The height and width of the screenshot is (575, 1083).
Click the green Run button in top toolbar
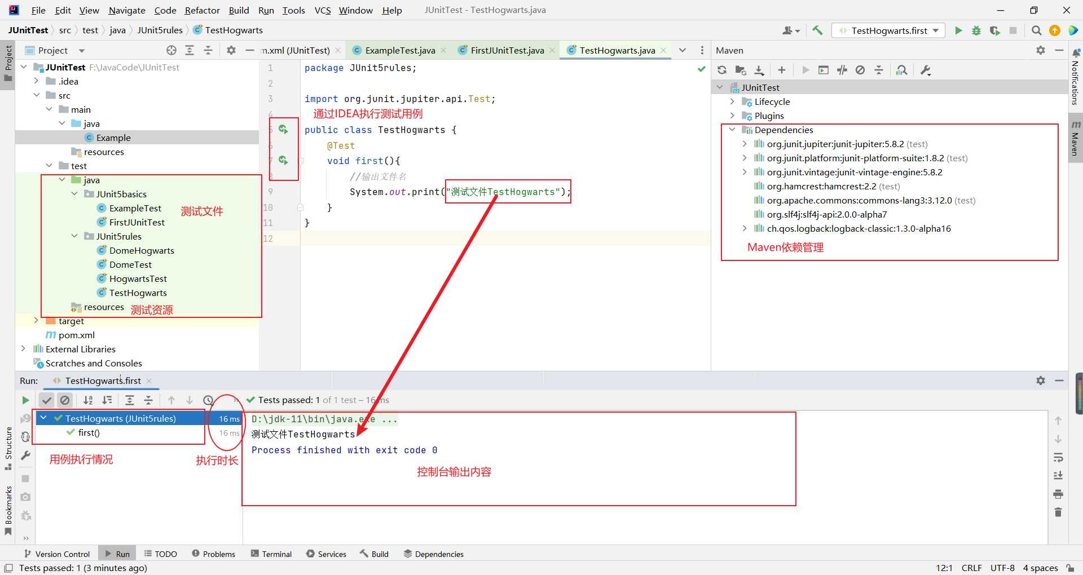[958, 30]
